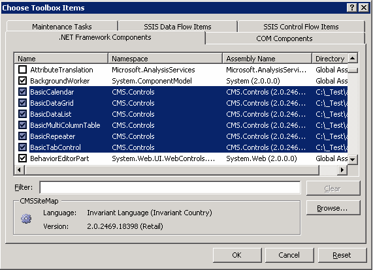Open the SSIS Control Flow Items tab
This screenshot has height=270, width=373.
[301, 26]
